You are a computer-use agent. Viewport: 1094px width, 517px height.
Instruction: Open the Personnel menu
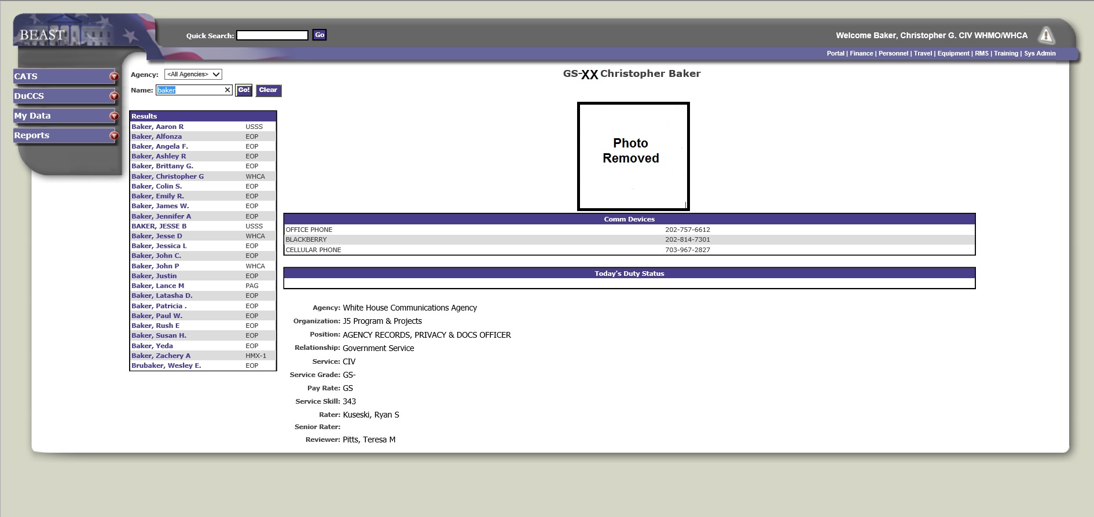pyautogui.click(x=893, y=53)
